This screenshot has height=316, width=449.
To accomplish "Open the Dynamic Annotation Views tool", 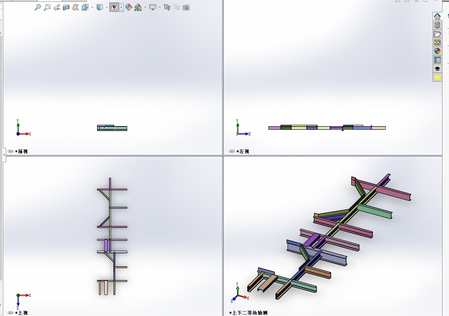I will point(75,7).
